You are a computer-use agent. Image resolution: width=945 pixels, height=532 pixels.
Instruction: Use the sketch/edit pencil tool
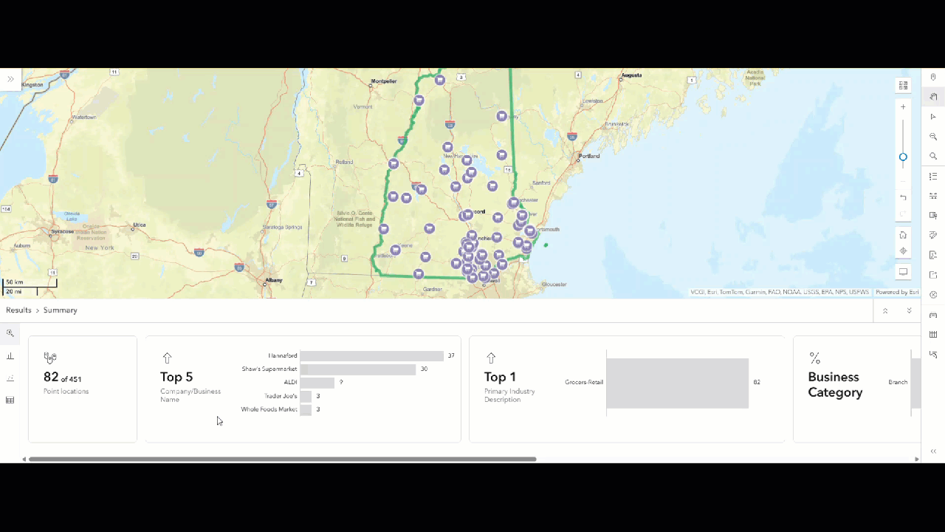(x=932, y=235)
